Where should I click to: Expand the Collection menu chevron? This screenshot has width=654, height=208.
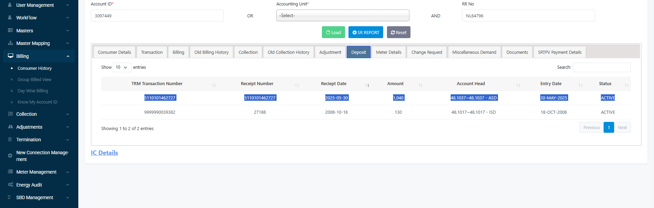coord(67,114)
